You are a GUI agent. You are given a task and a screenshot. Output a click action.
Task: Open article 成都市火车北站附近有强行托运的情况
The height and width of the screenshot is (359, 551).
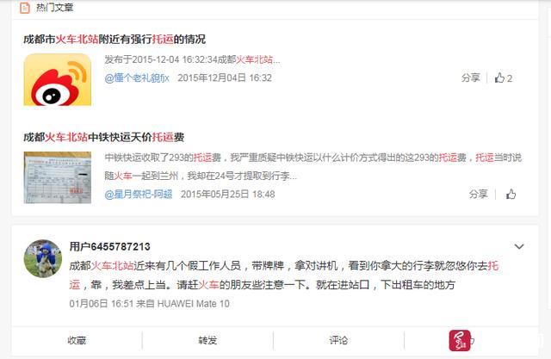(115, 39)
